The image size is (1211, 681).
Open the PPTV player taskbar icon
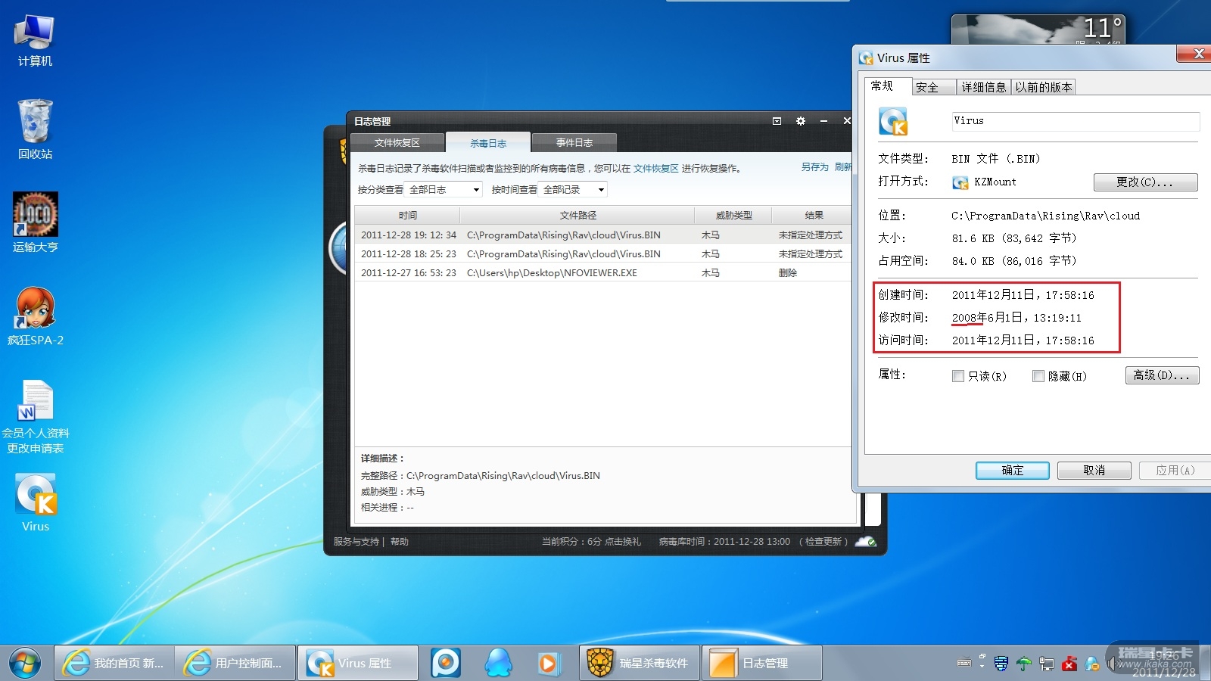446,663
